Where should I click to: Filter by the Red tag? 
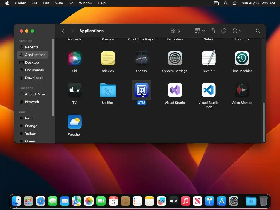coord(33,118)
